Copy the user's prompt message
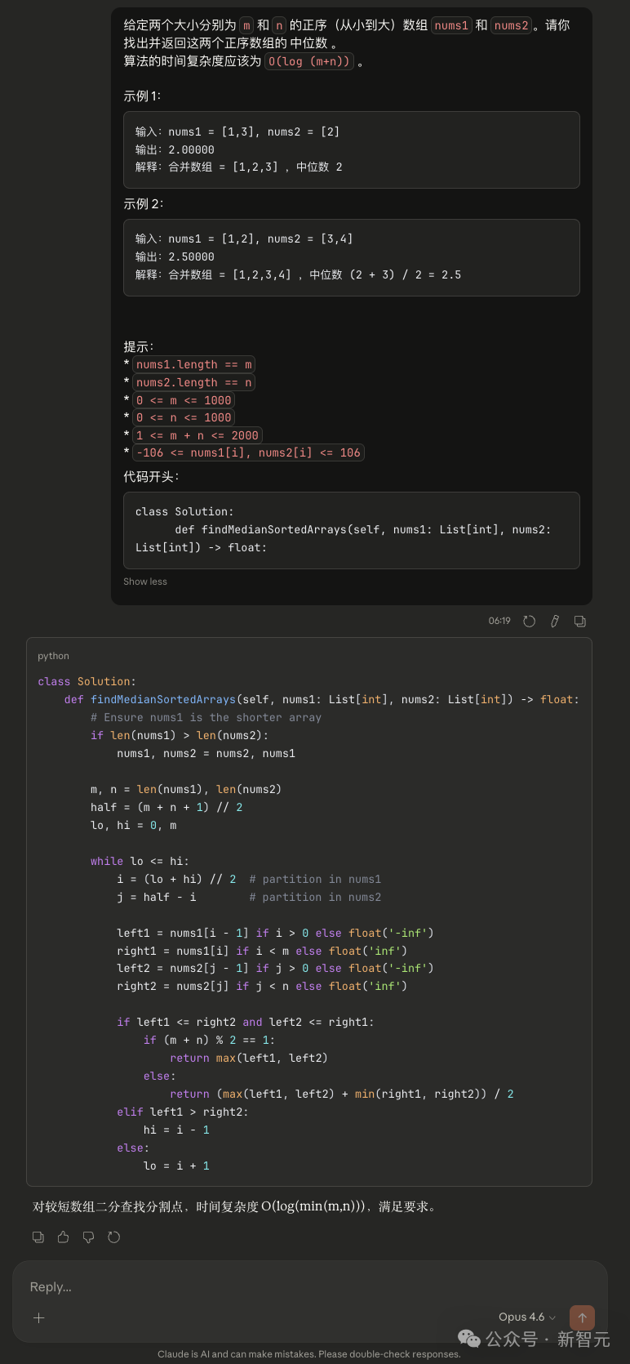Screen dimensions: 630x1364 tap(579, 622)
